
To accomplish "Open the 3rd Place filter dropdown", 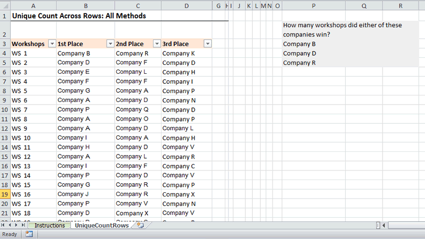I will click(x=207, y=44).
